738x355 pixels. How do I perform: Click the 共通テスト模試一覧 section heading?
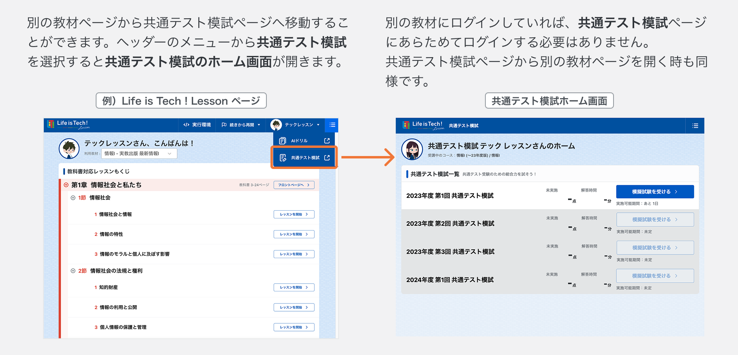(x=435, y=174)
